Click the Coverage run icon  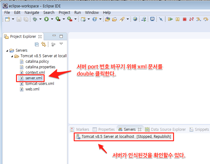tap(58, 19)
